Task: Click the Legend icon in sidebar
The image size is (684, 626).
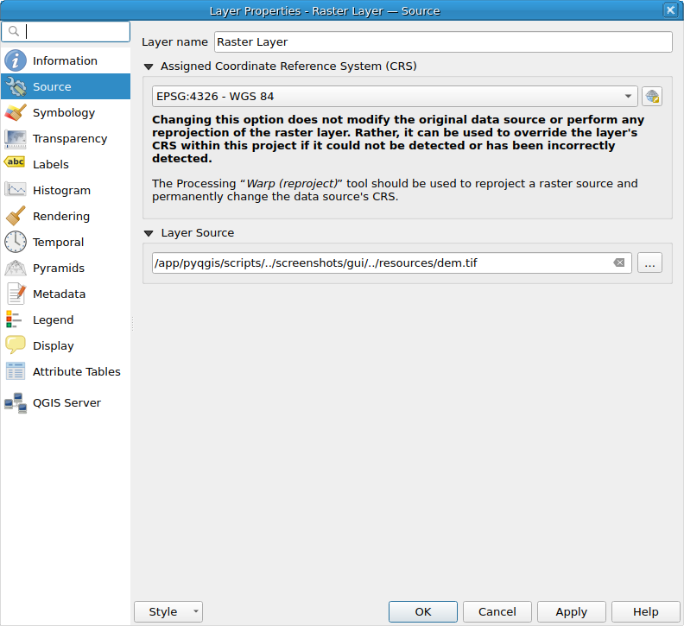Action: pos(16,319)
